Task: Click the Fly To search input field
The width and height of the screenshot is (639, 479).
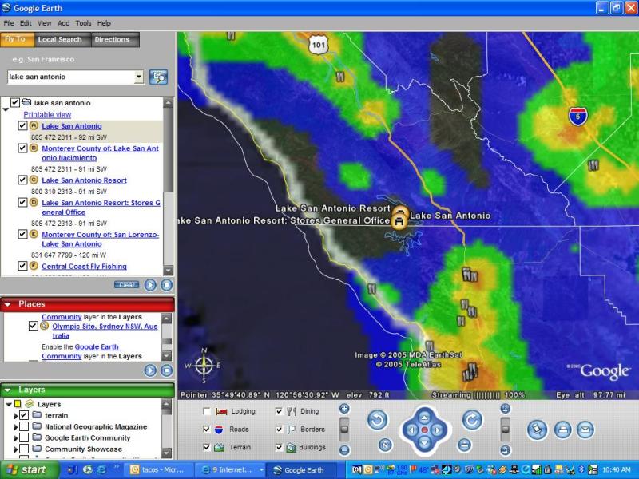Action: [71, 77]
